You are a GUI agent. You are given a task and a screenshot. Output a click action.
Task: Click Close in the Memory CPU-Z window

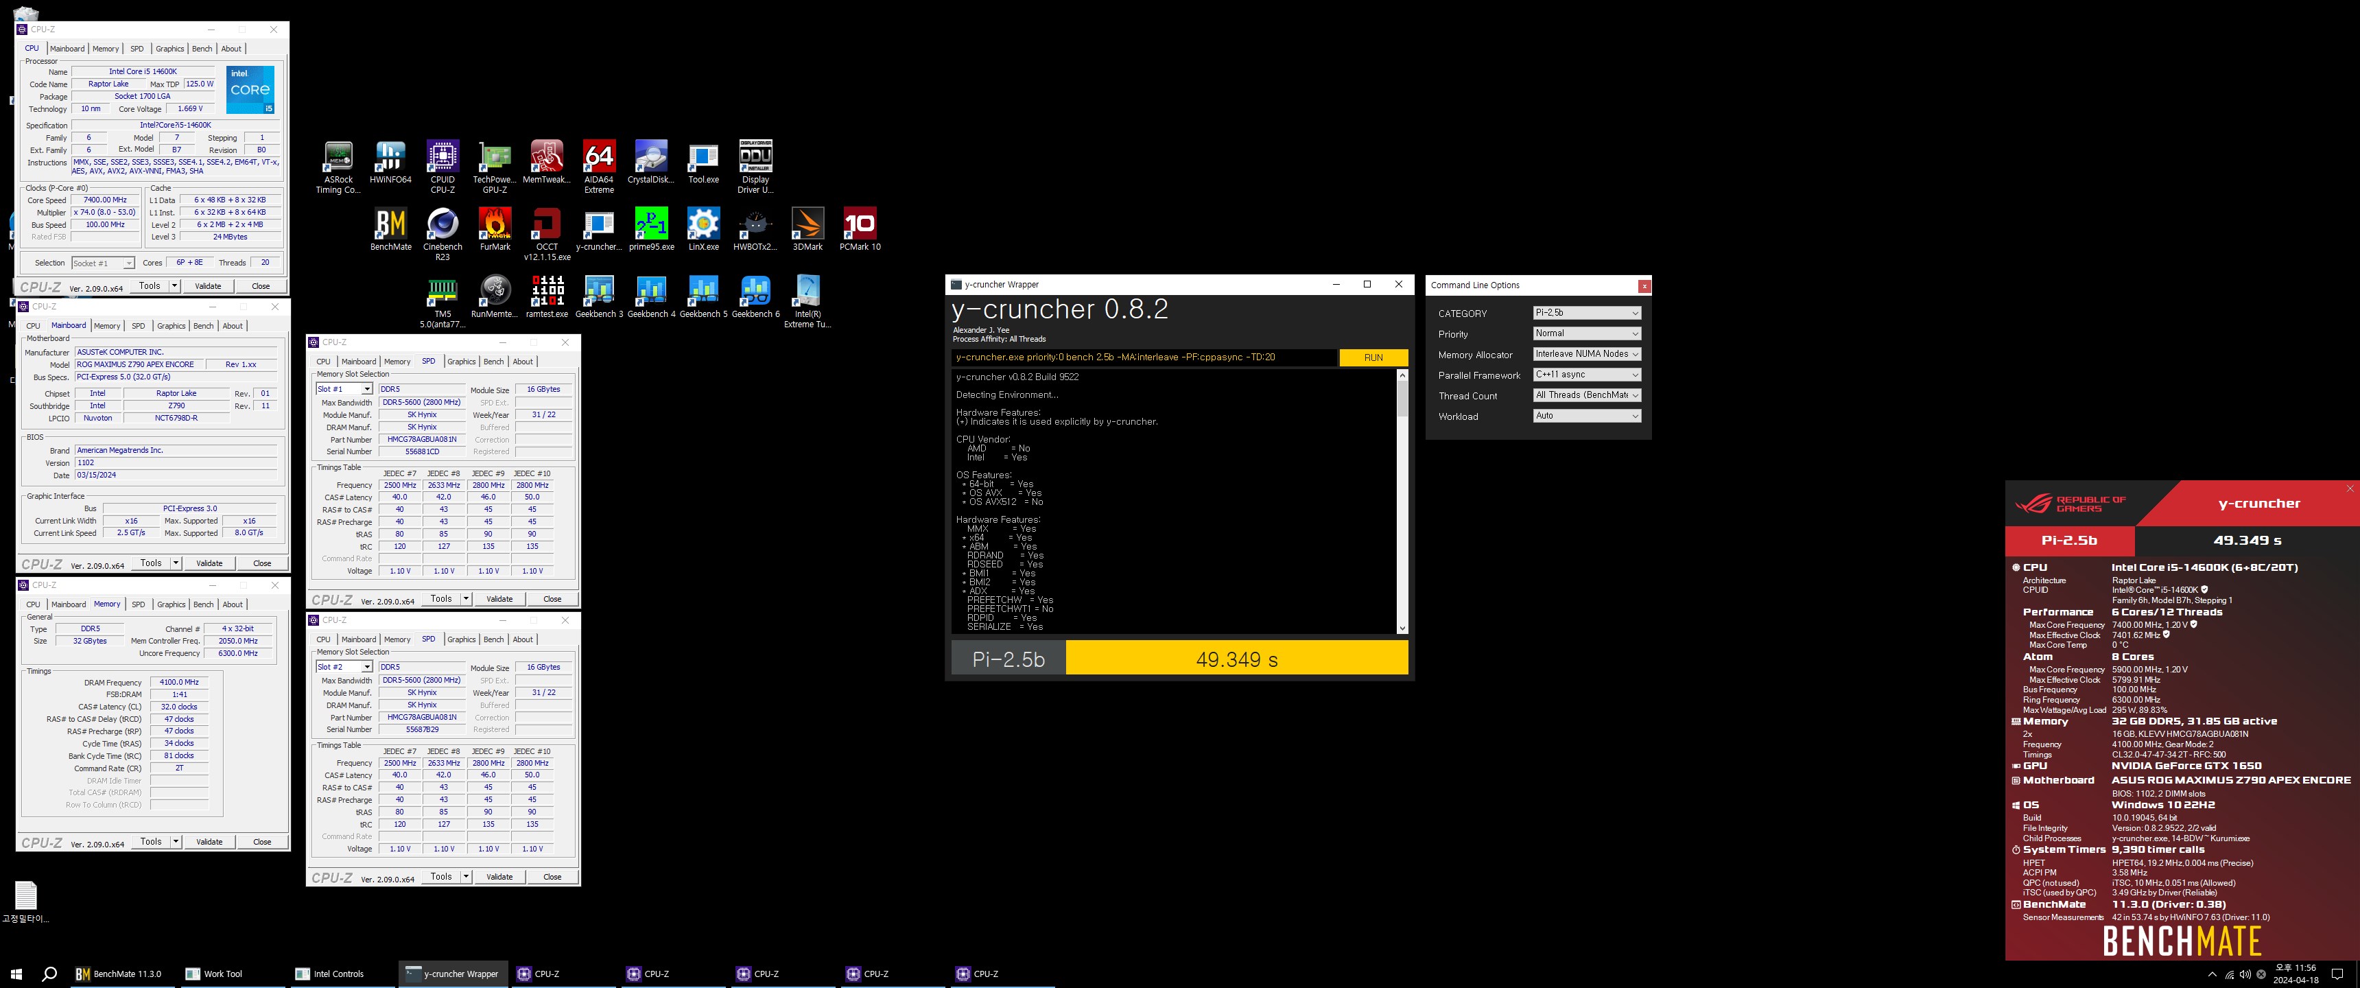pos(262,843)
